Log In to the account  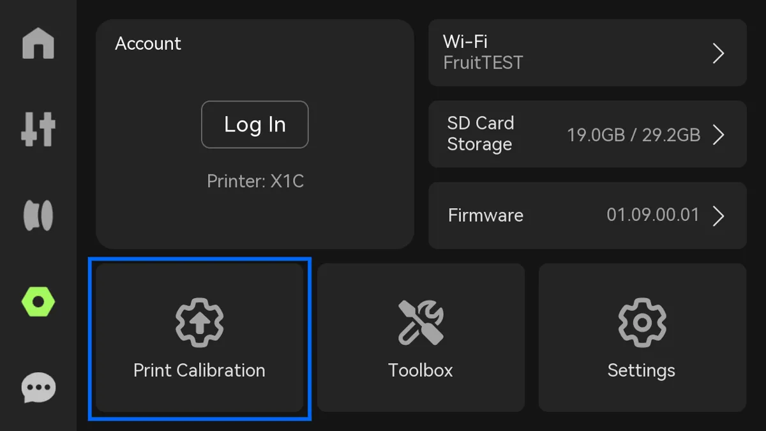pos(255,125)
